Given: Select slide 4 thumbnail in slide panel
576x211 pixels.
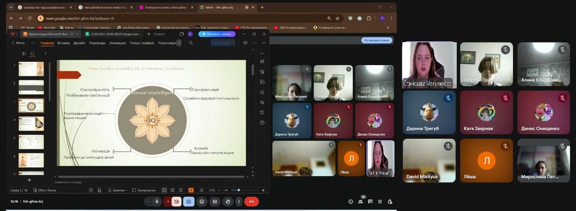Looking at the screenshot, I should tap(31, 123).
